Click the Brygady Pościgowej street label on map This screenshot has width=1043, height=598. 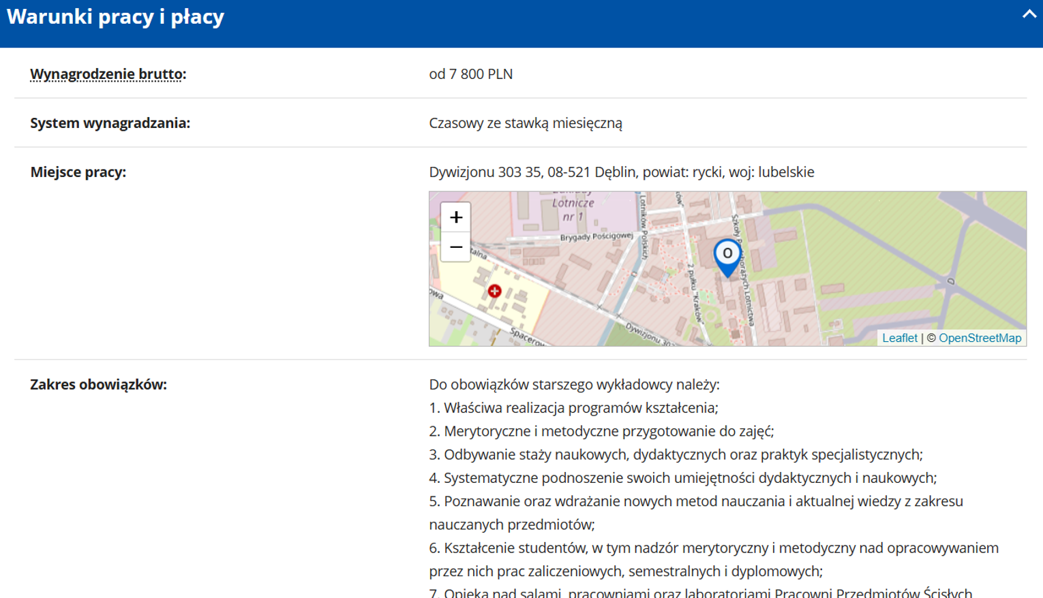coord(596,237)
